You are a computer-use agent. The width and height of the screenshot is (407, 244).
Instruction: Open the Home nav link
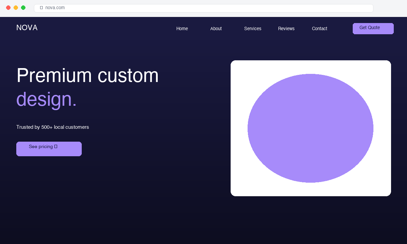182,28
